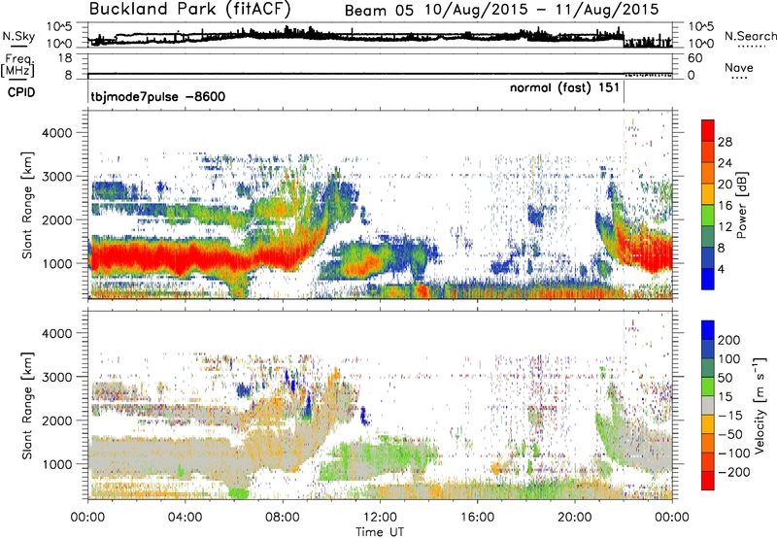Select the "Velocity [m s-1]" colorbar title

tap(760, 405)
